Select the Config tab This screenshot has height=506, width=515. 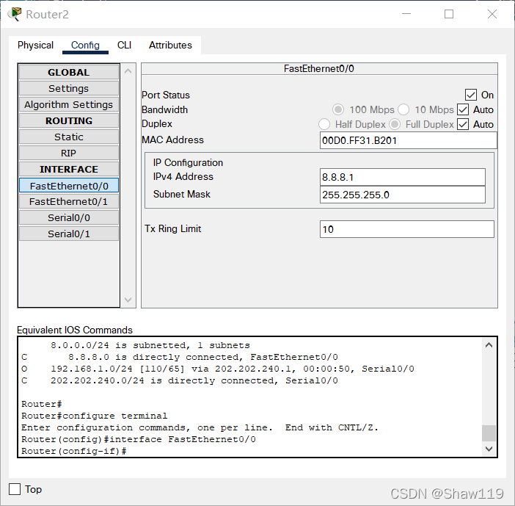(x=85, y=45)
